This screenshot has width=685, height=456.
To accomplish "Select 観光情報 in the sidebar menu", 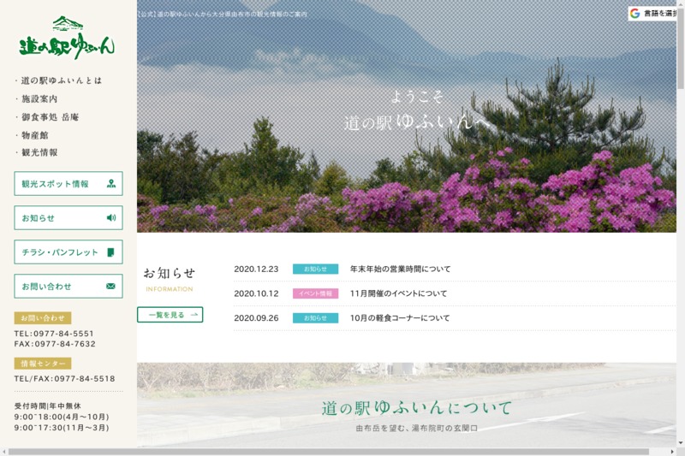I will (x=39, y=152).
